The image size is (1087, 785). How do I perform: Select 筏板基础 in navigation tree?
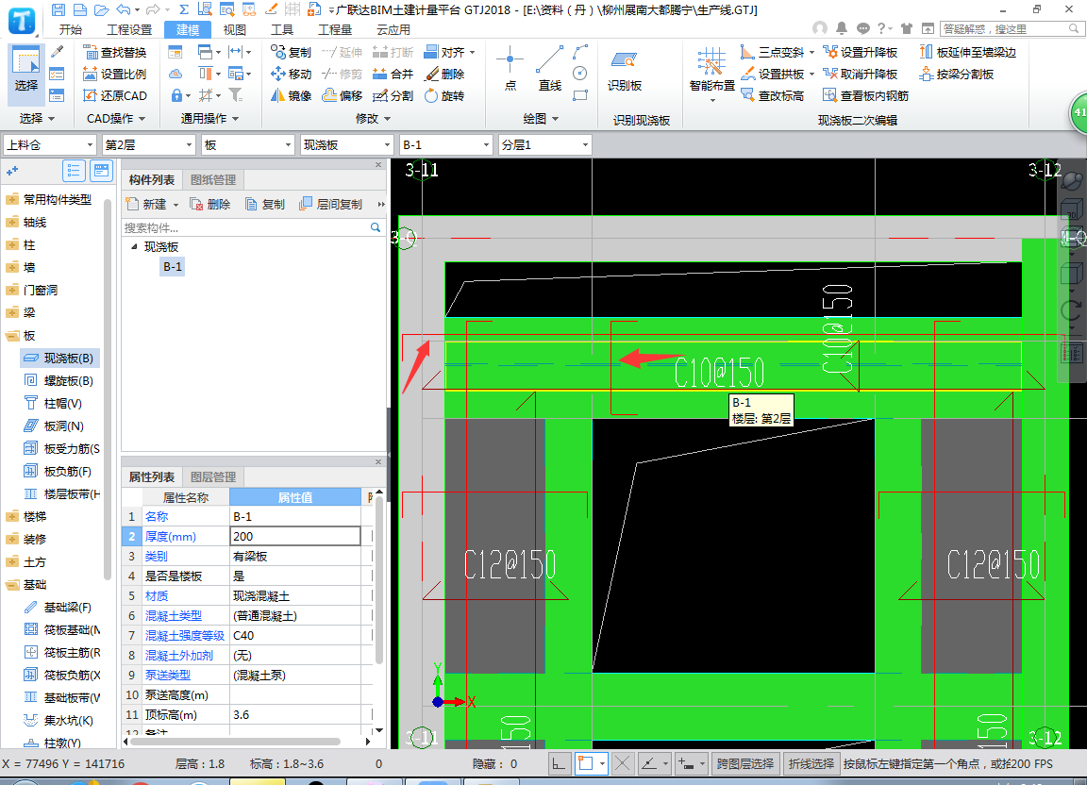[62, 629]
